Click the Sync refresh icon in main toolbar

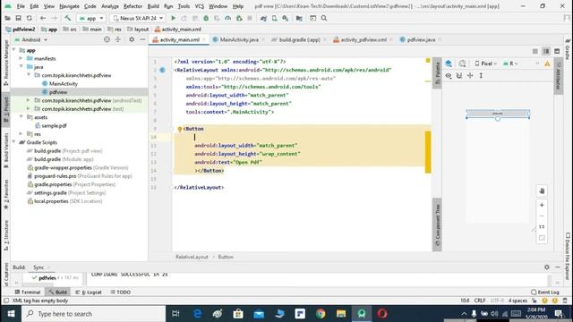[x=30, y=18]
